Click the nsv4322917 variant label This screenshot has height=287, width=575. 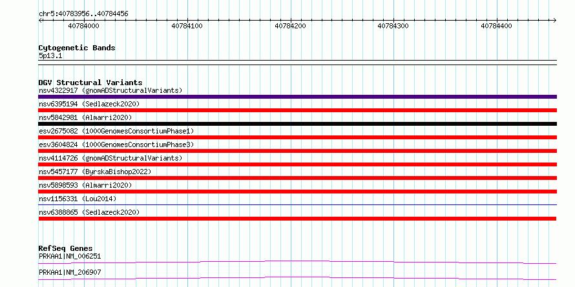click(110, 90)
